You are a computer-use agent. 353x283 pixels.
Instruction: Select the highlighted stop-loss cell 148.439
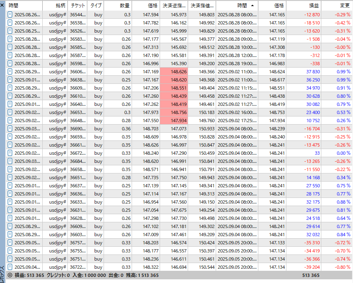pyautogui.click(x=174, y=96)
